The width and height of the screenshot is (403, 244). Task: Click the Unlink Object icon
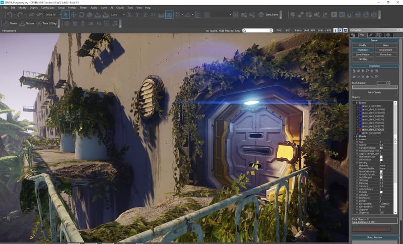click(x=39, y=15)
